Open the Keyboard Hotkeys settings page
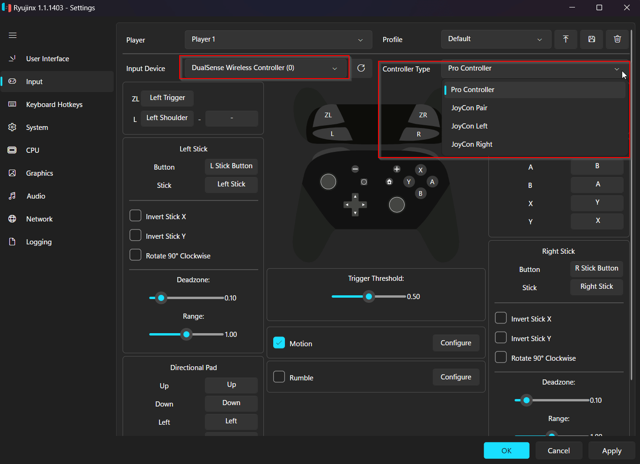 click(58, 105)
